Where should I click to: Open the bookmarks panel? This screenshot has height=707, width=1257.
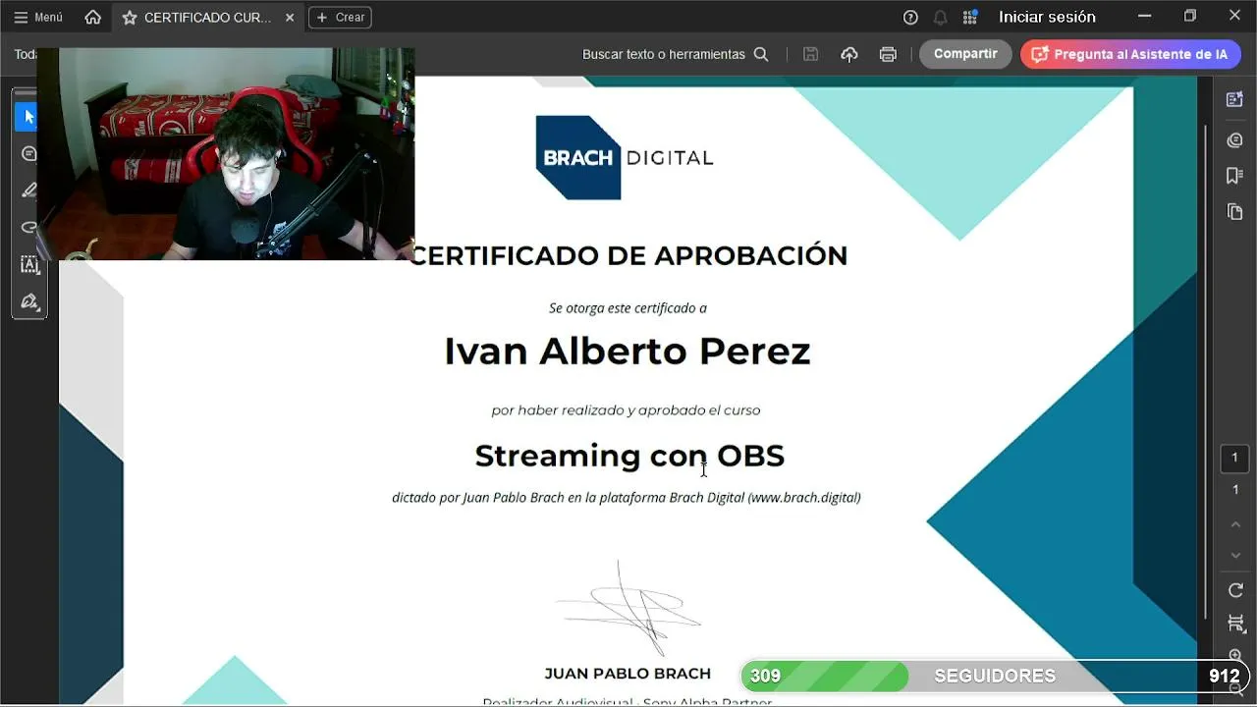(1234, 176)
